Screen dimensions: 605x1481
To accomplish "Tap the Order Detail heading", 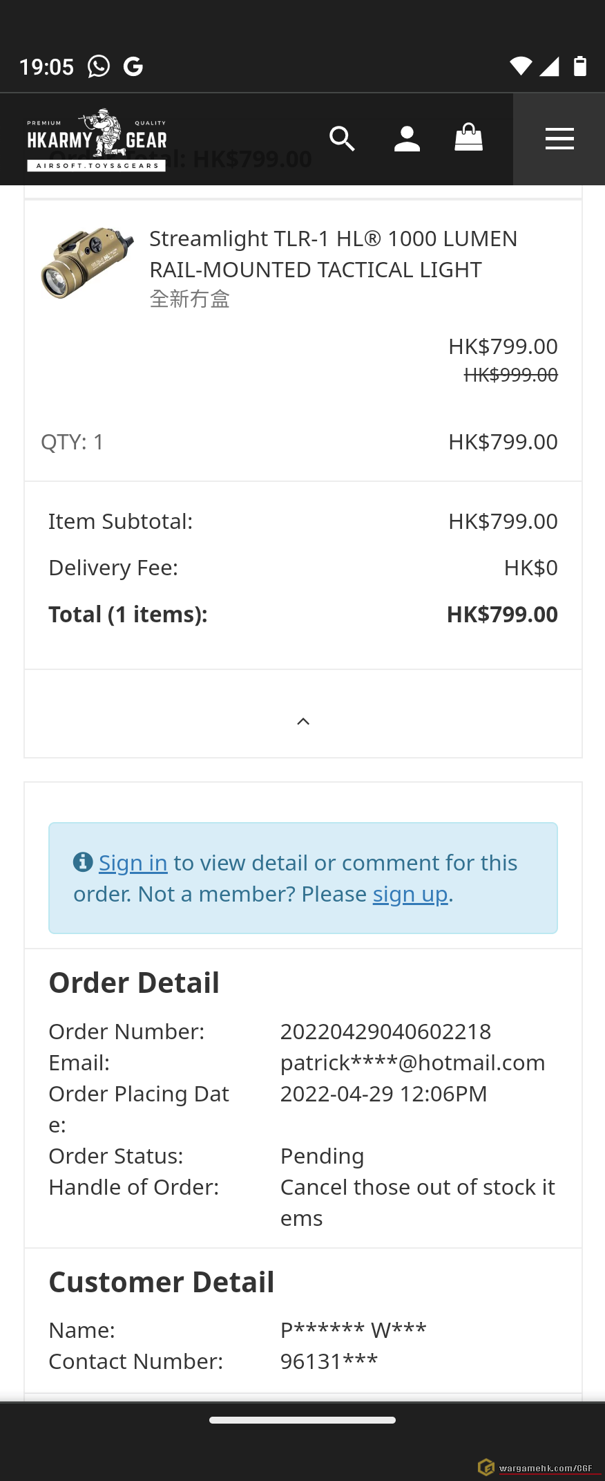I will 134,982.
